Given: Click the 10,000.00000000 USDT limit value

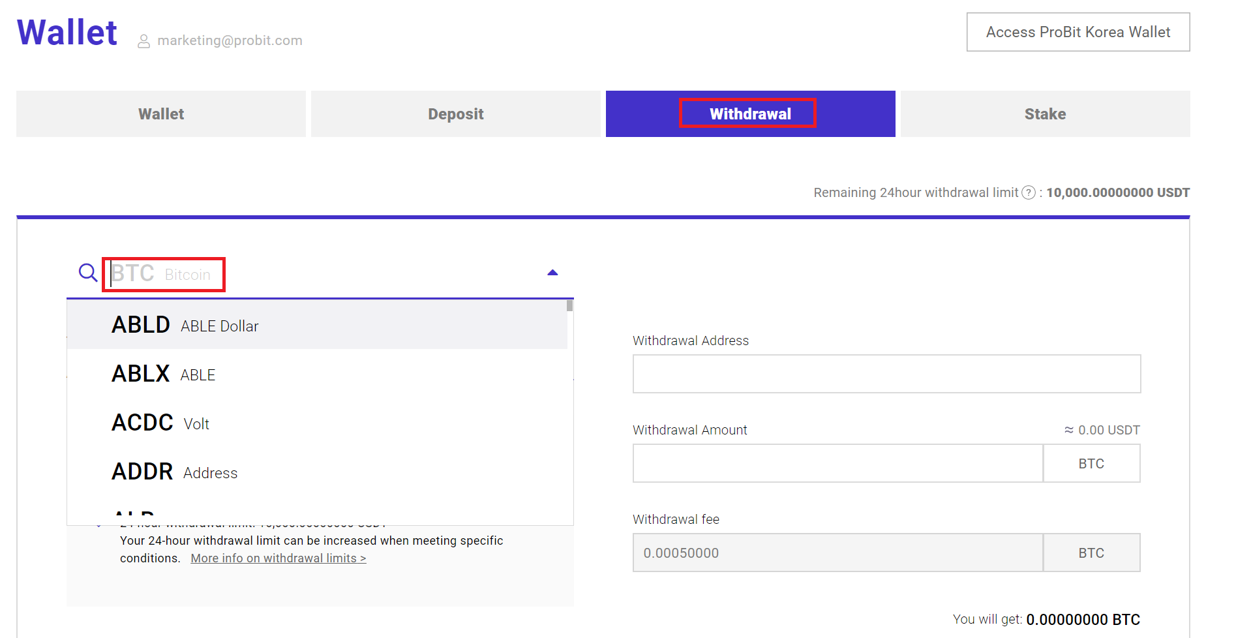Looking at the screenshot, I should coord(1118,192).
